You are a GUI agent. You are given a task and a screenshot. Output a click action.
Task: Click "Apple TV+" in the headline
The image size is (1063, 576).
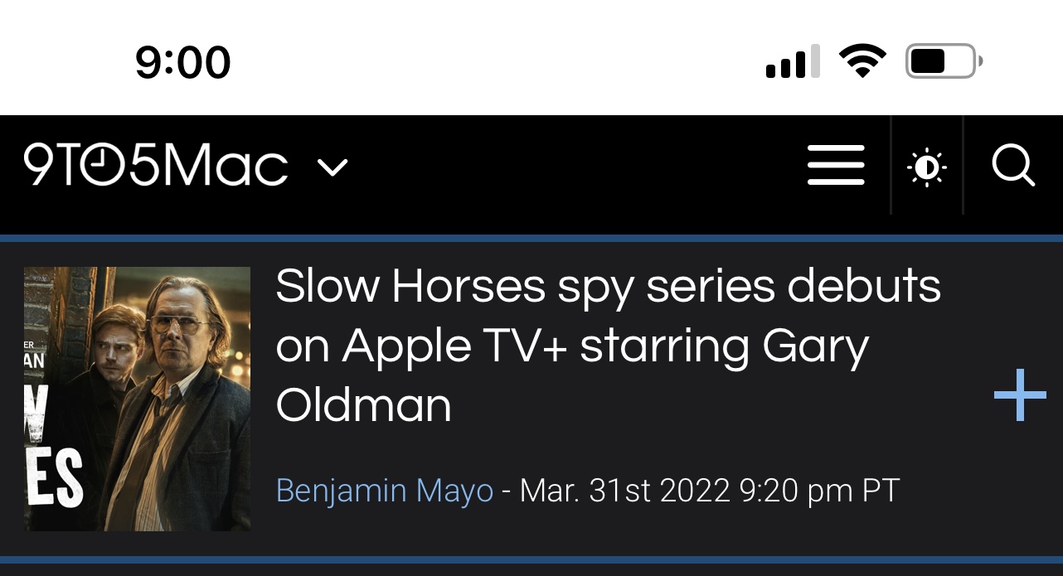454,346
